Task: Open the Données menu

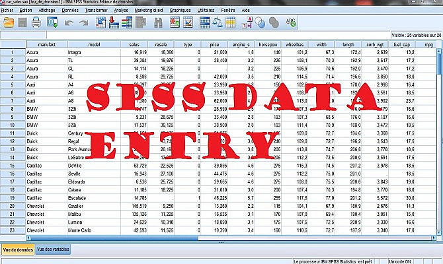Action: (x=70, y=10)
